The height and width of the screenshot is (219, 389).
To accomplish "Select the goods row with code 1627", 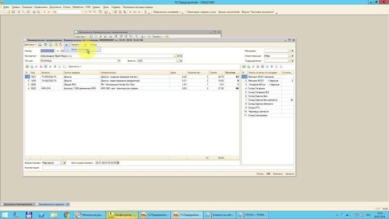I will [x=132, y=77].
